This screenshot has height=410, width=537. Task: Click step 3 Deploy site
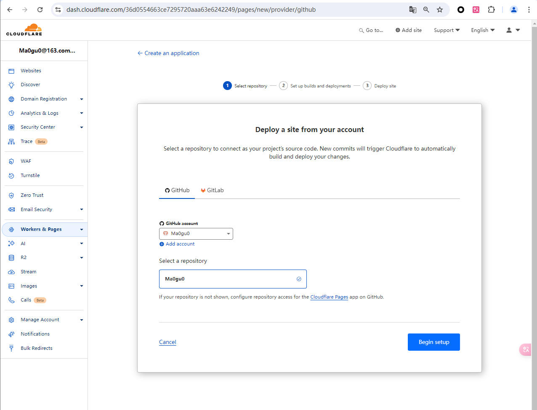(380, 86)
